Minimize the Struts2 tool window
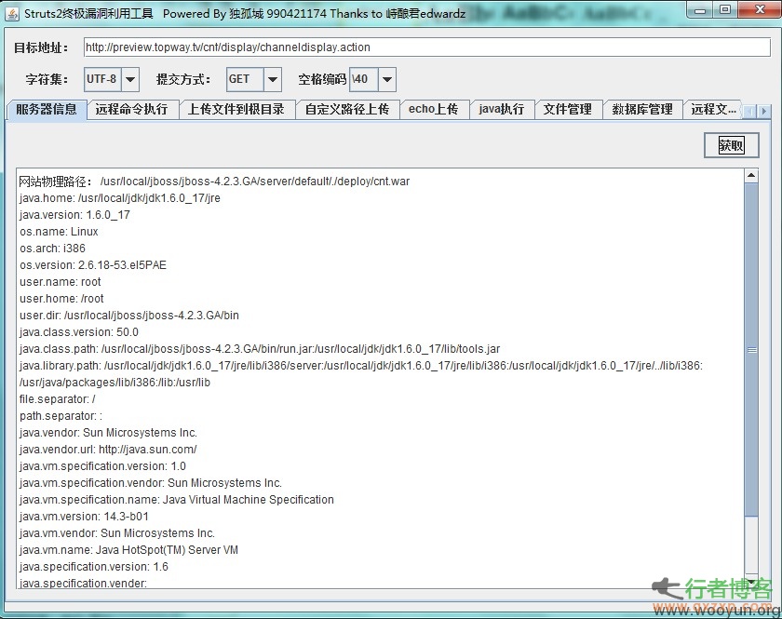 point(700,10)
